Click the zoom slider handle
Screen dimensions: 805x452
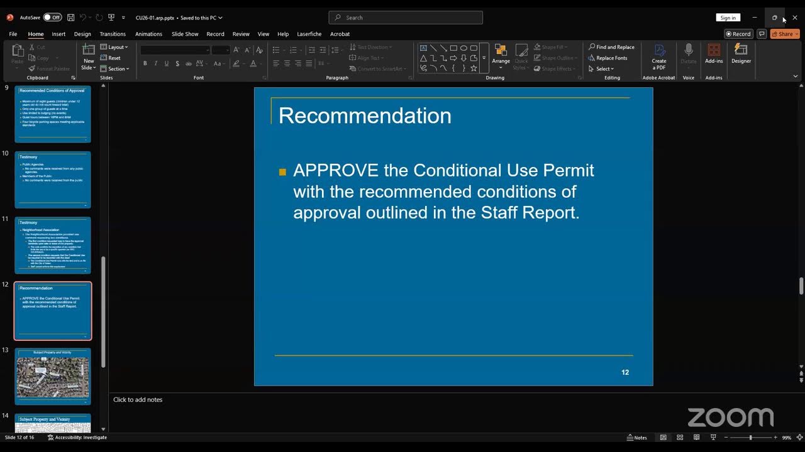coord(750,438)
